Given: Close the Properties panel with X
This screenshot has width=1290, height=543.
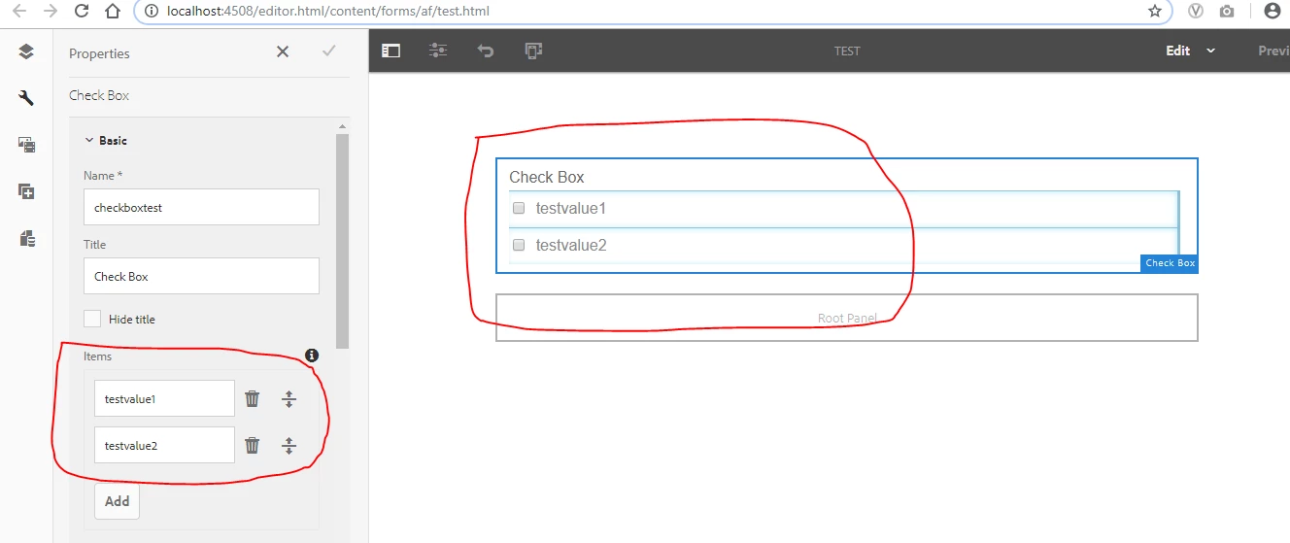Looking at the screenshot, I should 283,51.
